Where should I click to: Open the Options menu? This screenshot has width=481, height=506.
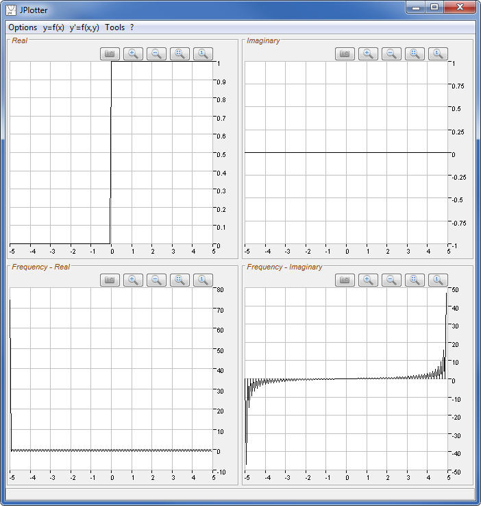pos(23,27)
